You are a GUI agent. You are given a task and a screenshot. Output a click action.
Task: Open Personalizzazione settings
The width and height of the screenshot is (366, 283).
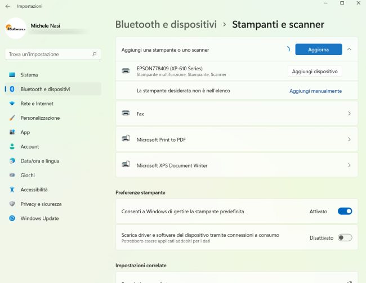click(53, 118)
